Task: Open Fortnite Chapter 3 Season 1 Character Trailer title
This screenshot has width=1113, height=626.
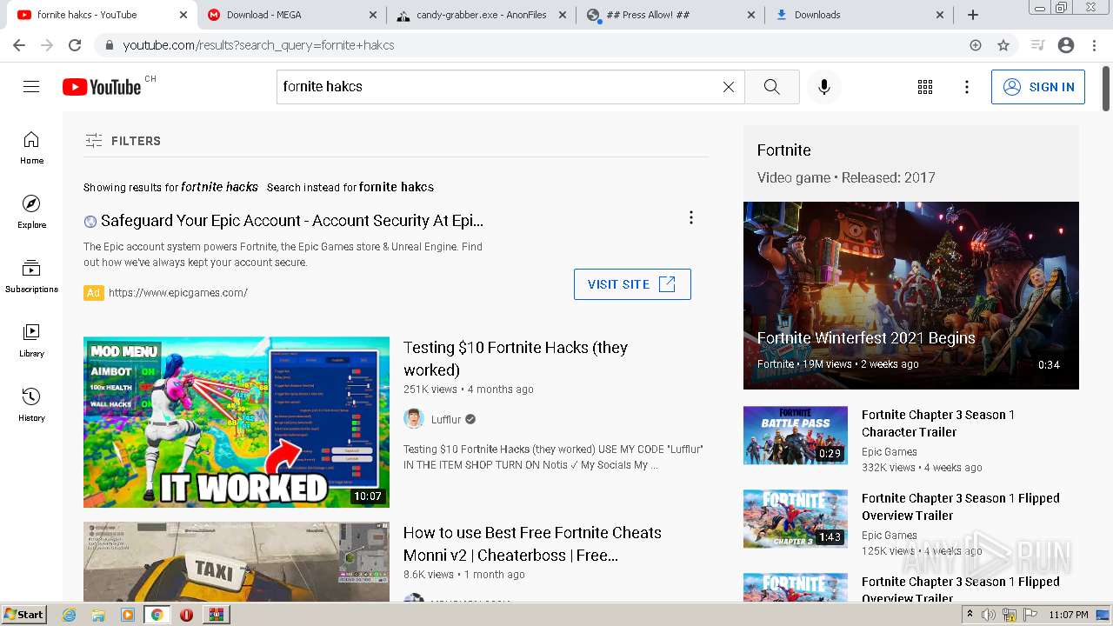Action: coord(938,423)
